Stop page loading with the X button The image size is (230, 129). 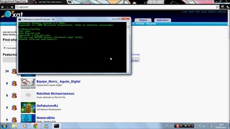pos(12,7)
